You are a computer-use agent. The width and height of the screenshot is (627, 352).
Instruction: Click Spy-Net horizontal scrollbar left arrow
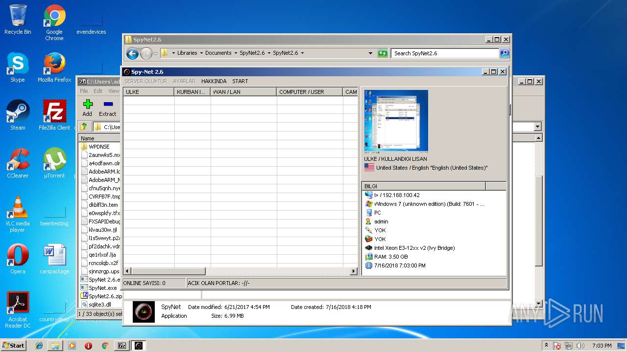pyautogui.click(x=127, y=271)
